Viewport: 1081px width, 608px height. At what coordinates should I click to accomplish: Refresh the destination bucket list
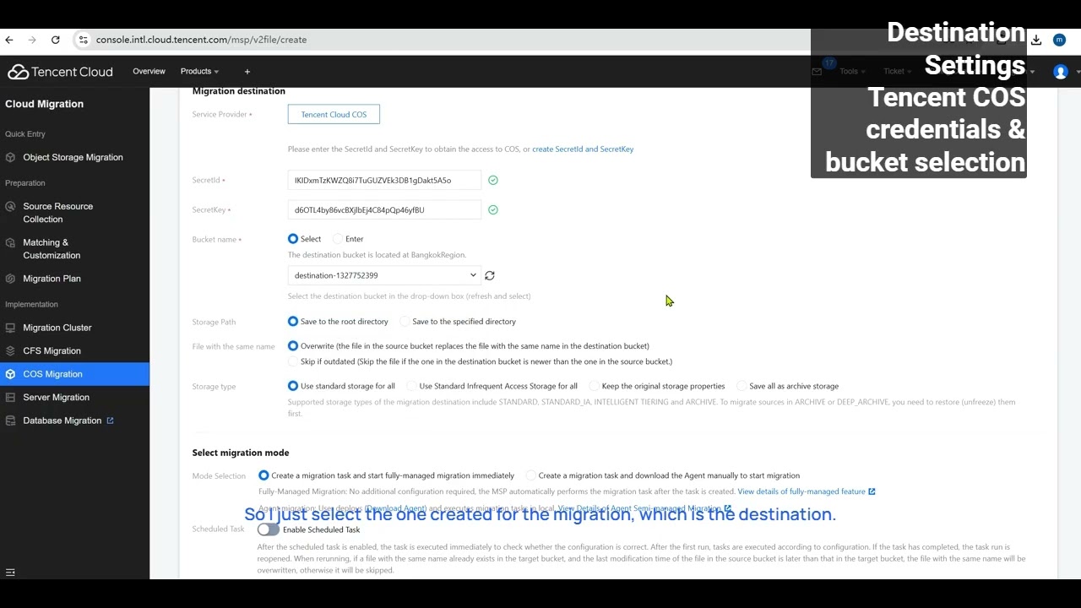pos(490,275)
